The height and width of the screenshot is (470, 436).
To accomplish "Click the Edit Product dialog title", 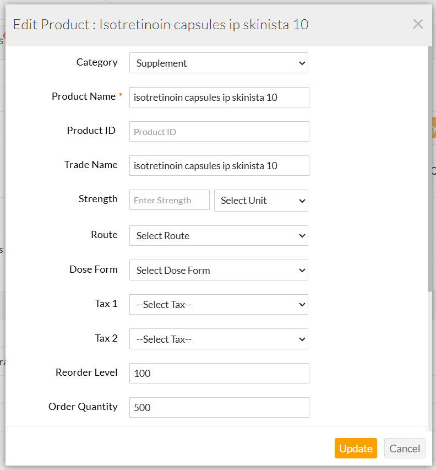I will [x=160, y=25].
